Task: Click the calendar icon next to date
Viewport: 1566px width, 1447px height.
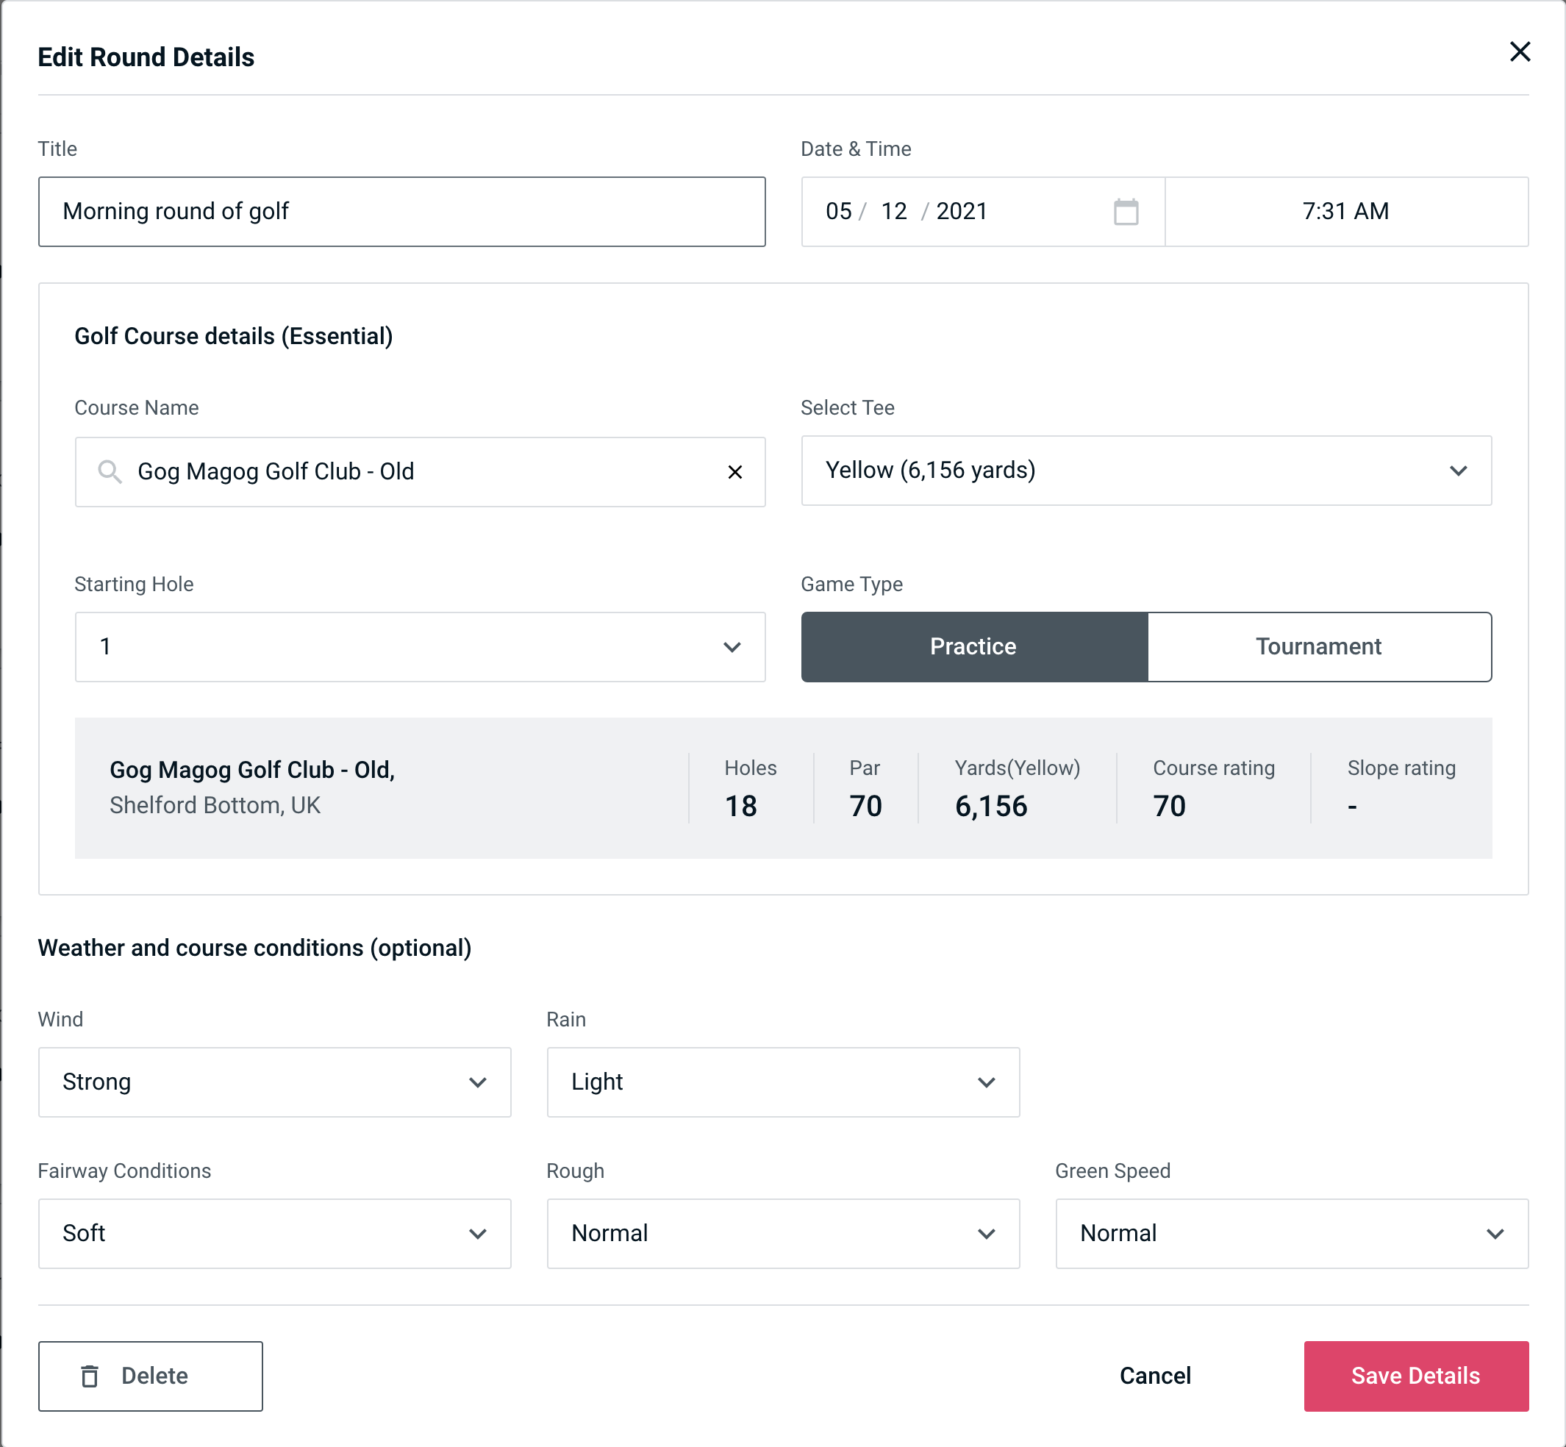Action: 1127,212
